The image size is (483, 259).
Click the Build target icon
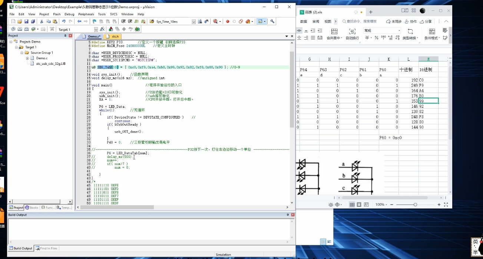point(20,29)
